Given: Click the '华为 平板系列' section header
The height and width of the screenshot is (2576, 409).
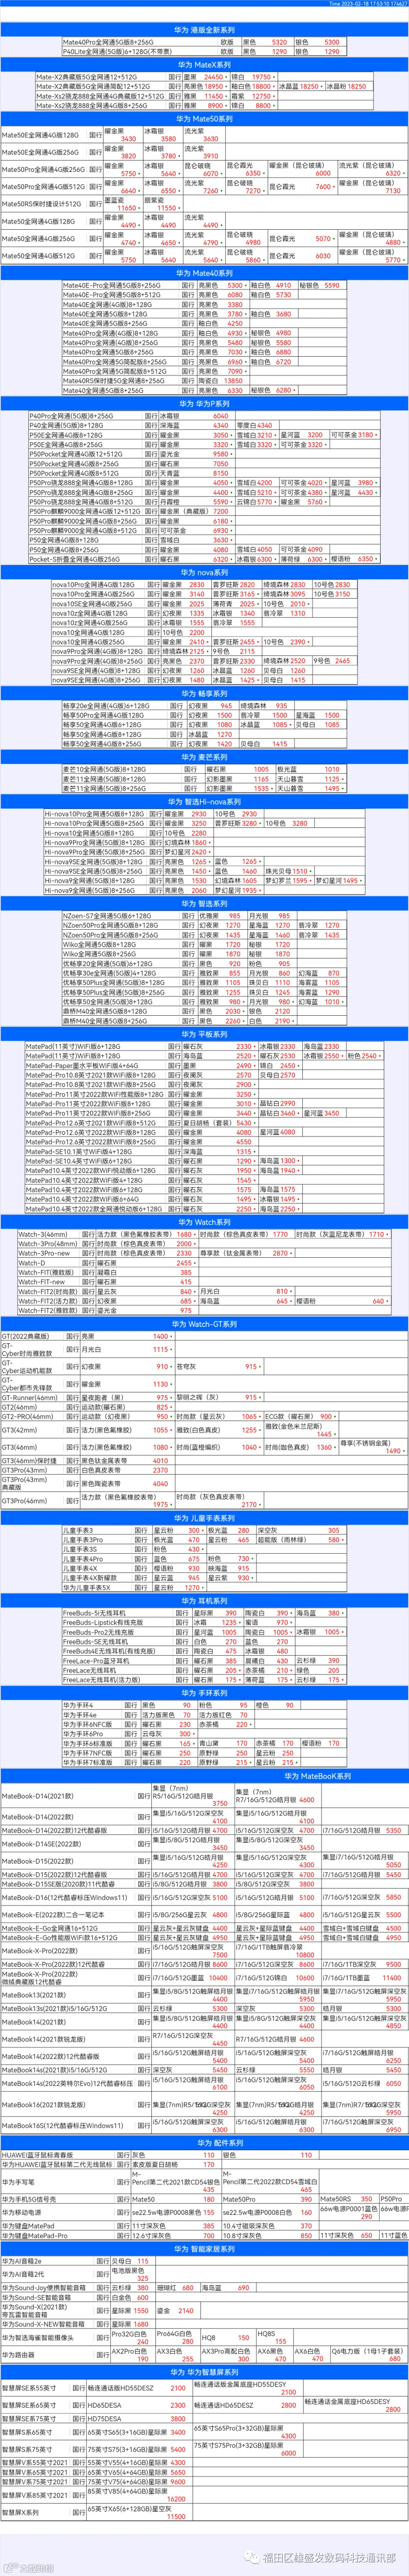Looking at the screenshot, I should point(204,1034).
